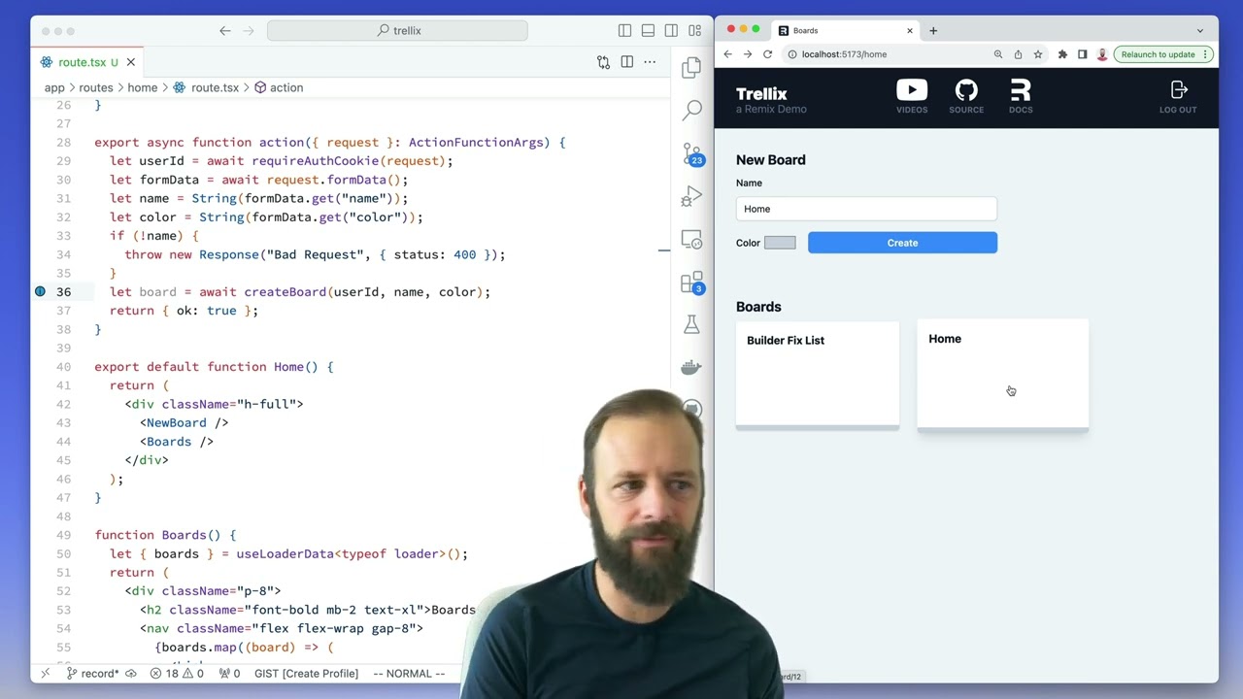The image size is (1243, 699).
Task: Open Problems showing 18 errors
Action: [178, 673]
